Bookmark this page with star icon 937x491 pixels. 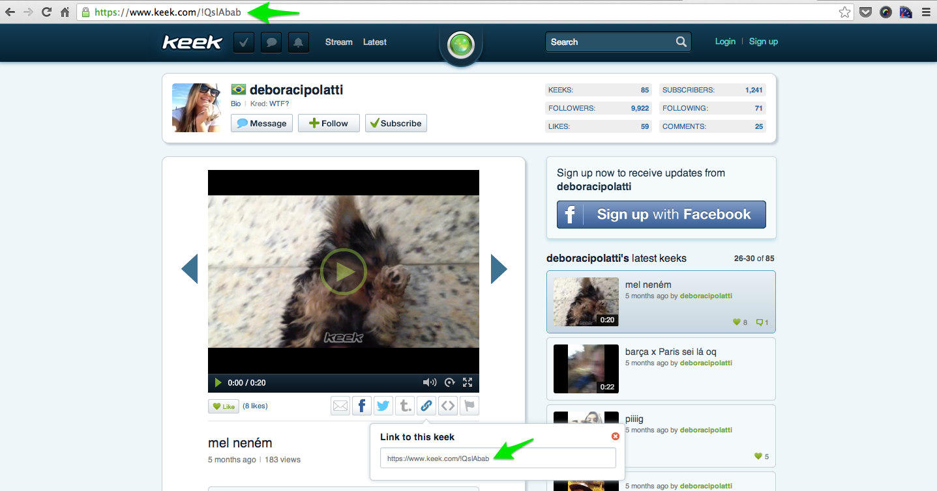point(844,12)
